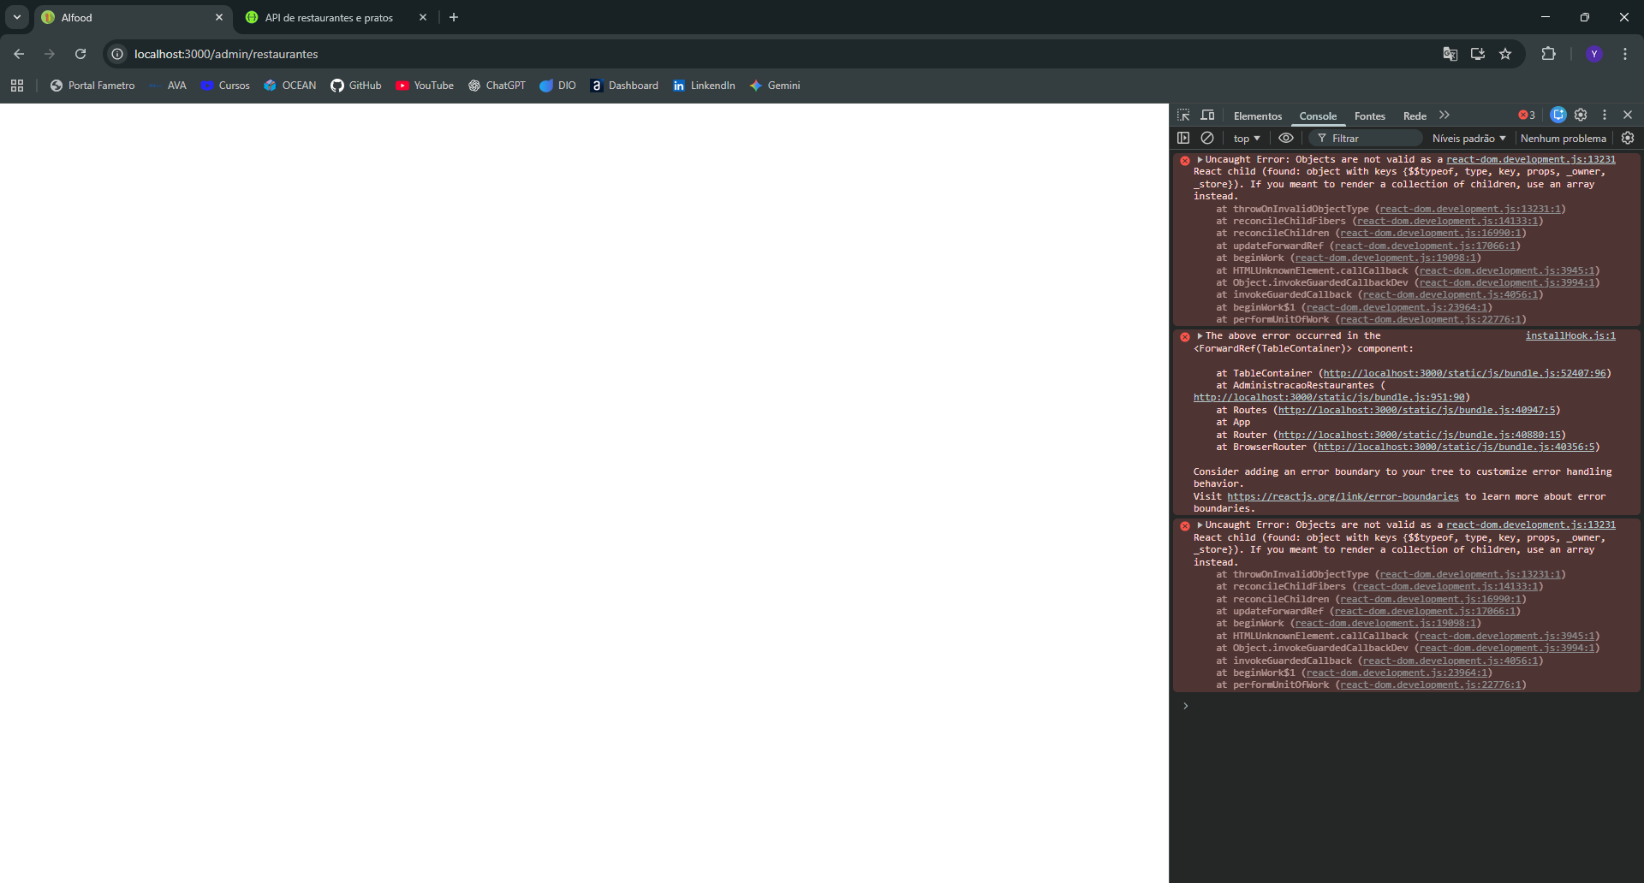Open the Chrome menu dots

pos(1625,54)
